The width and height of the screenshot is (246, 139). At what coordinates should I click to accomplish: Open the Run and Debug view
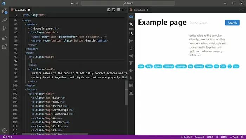[x=4, y=38]
